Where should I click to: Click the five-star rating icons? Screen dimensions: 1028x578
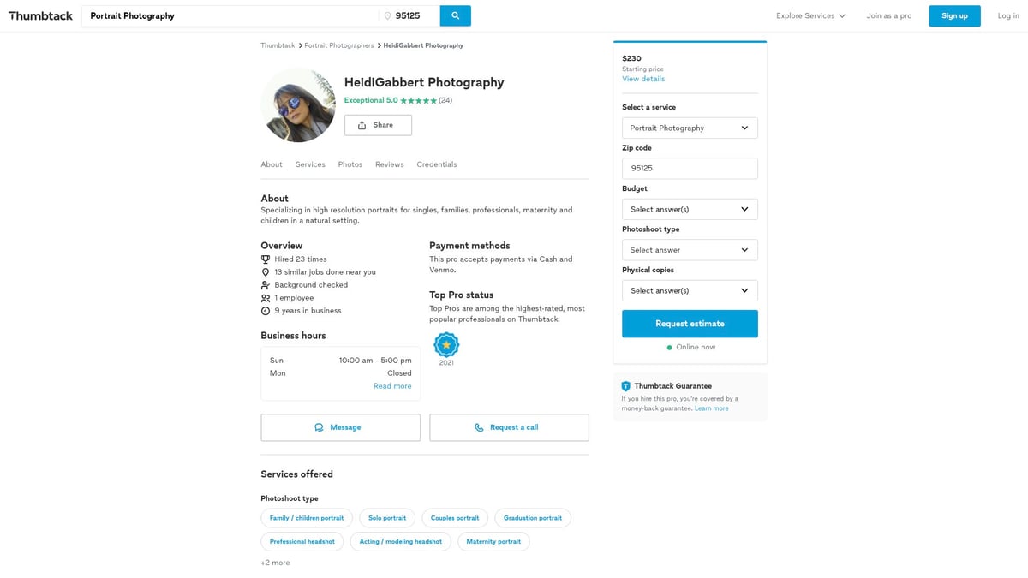pos(418,101)
